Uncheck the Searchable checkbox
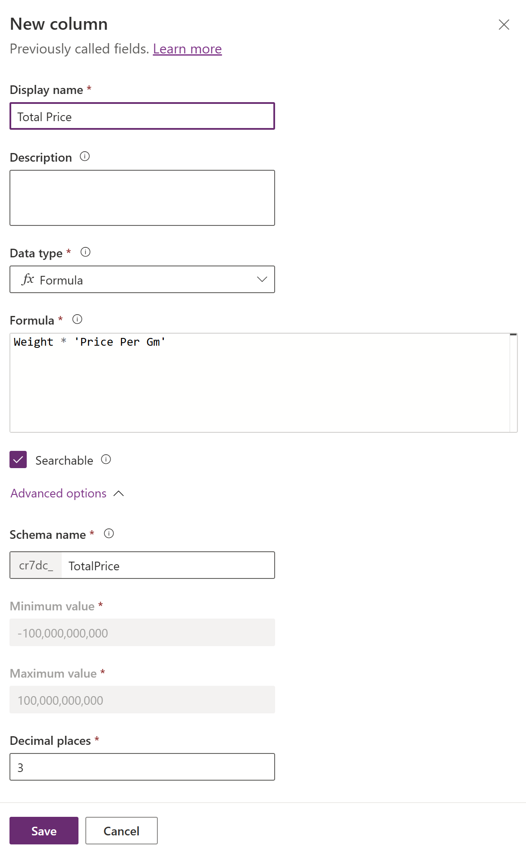Image resolution: width=526 pixels, height=847 pixels. click(x=18, y=460)
